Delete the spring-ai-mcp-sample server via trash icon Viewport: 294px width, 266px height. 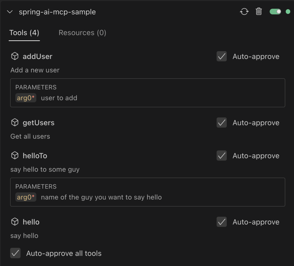pyautogui.click(x=259, y=12)
